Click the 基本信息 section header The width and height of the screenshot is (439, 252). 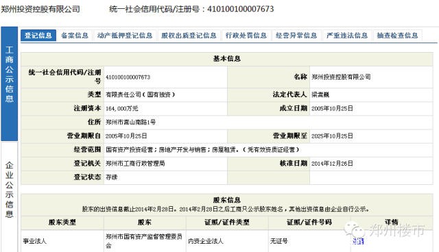pyautogui.click(x=227, y=59)
